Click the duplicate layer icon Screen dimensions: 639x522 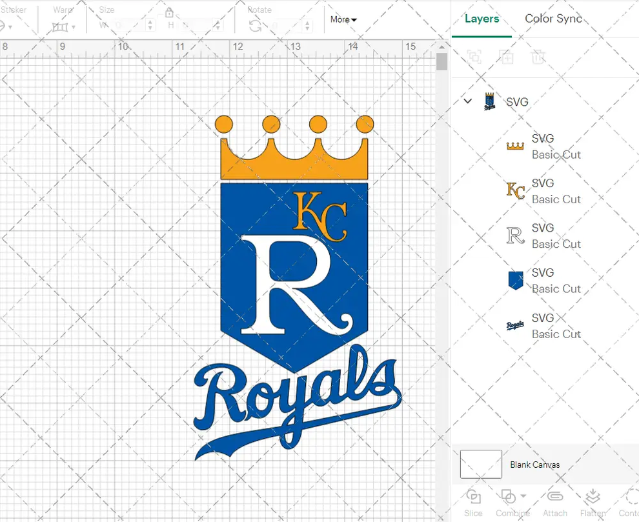click(507, 57)
